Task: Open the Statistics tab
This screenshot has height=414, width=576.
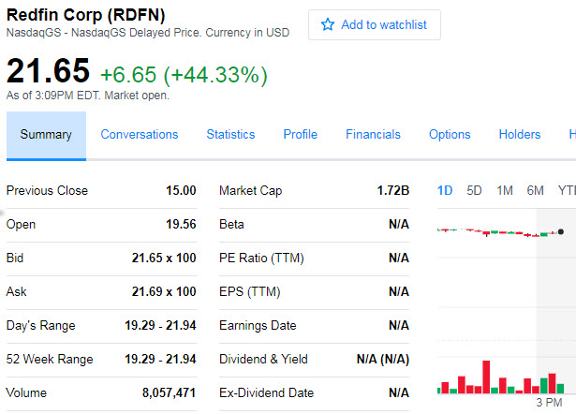Action: [x=230, y=135]
